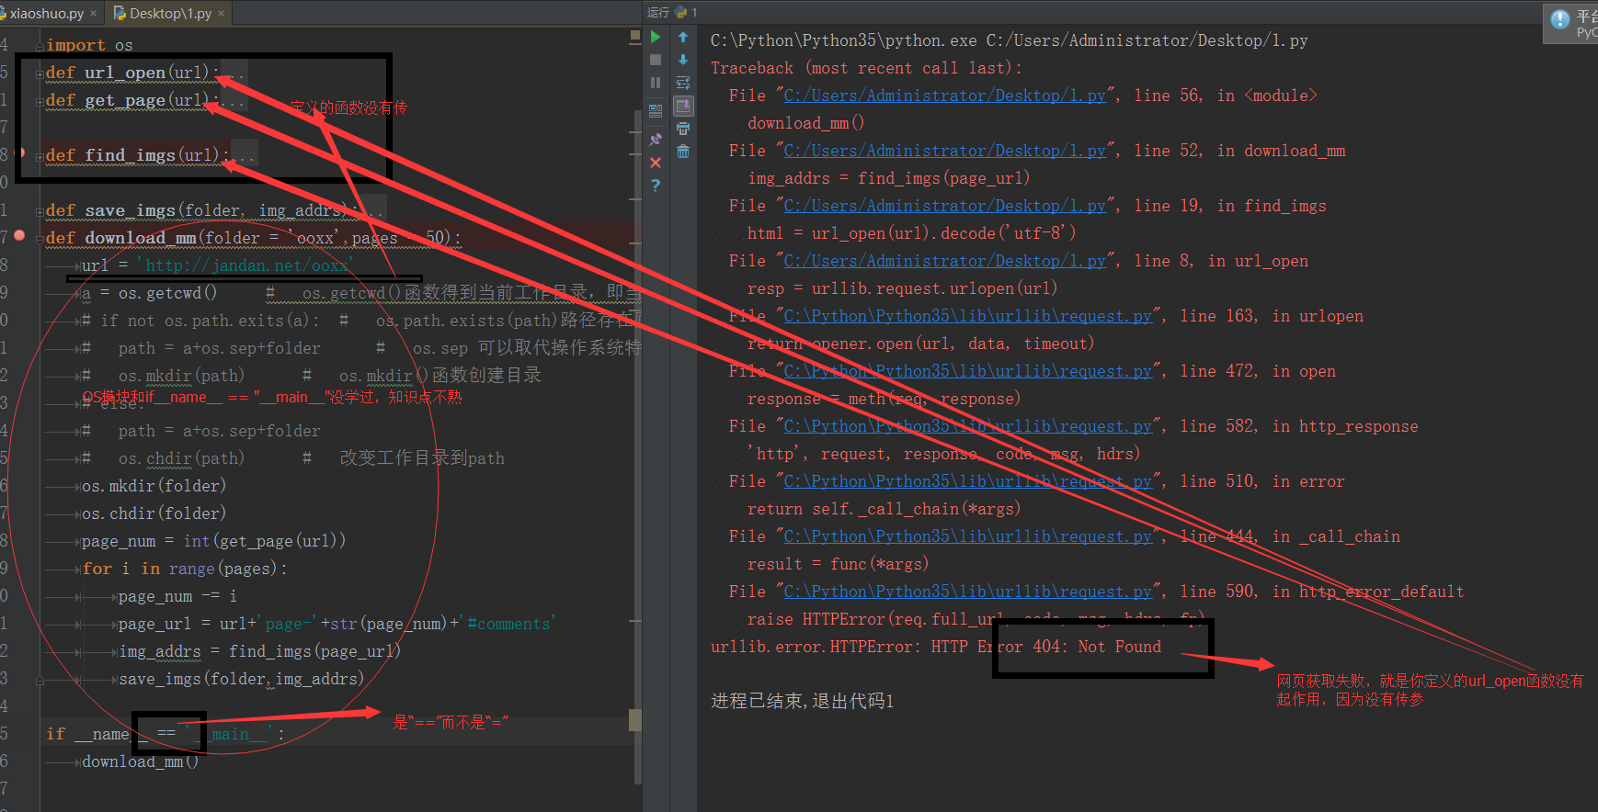This screenshot has width=1598, height=812.
Task: Close the run tool window with the red X
Action: [x=656, y=163]
